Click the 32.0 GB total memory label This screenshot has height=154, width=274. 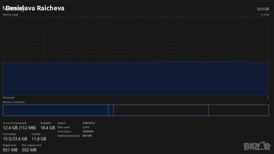click(263, 9)
